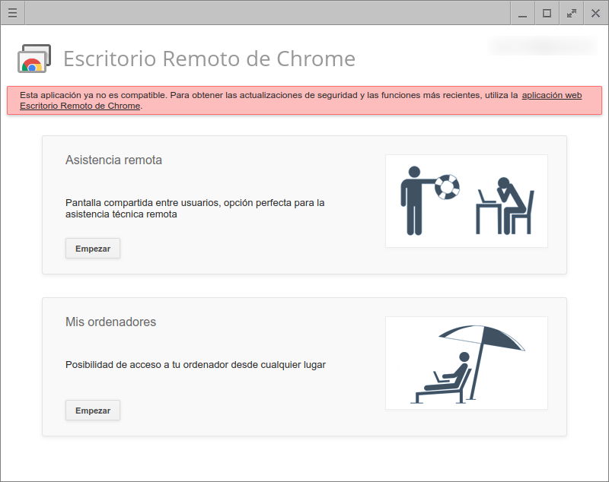Minimize the Chrome Remote Desktop window
This screenshot has width=609, height=482.
tap(521, 13)
